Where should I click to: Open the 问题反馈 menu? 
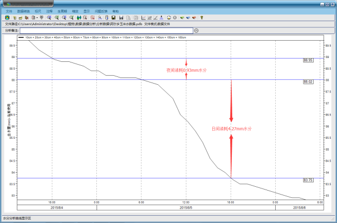click(101, 11)
